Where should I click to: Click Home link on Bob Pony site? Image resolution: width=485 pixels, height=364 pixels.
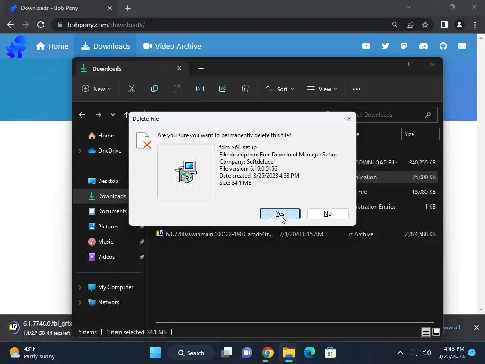point(52,46)
